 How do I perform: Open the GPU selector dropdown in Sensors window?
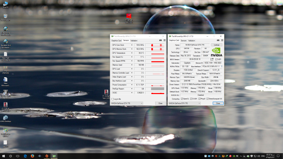pyautogui.click(x=127, y=103)
